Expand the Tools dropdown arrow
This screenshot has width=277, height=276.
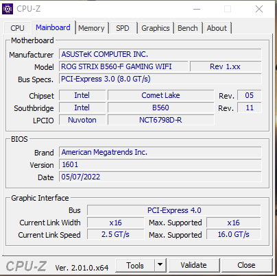point(160,265)
